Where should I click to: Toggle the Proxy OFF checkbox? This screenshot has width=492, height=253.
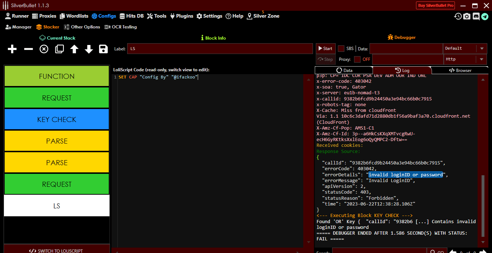[x=358, y=59]
